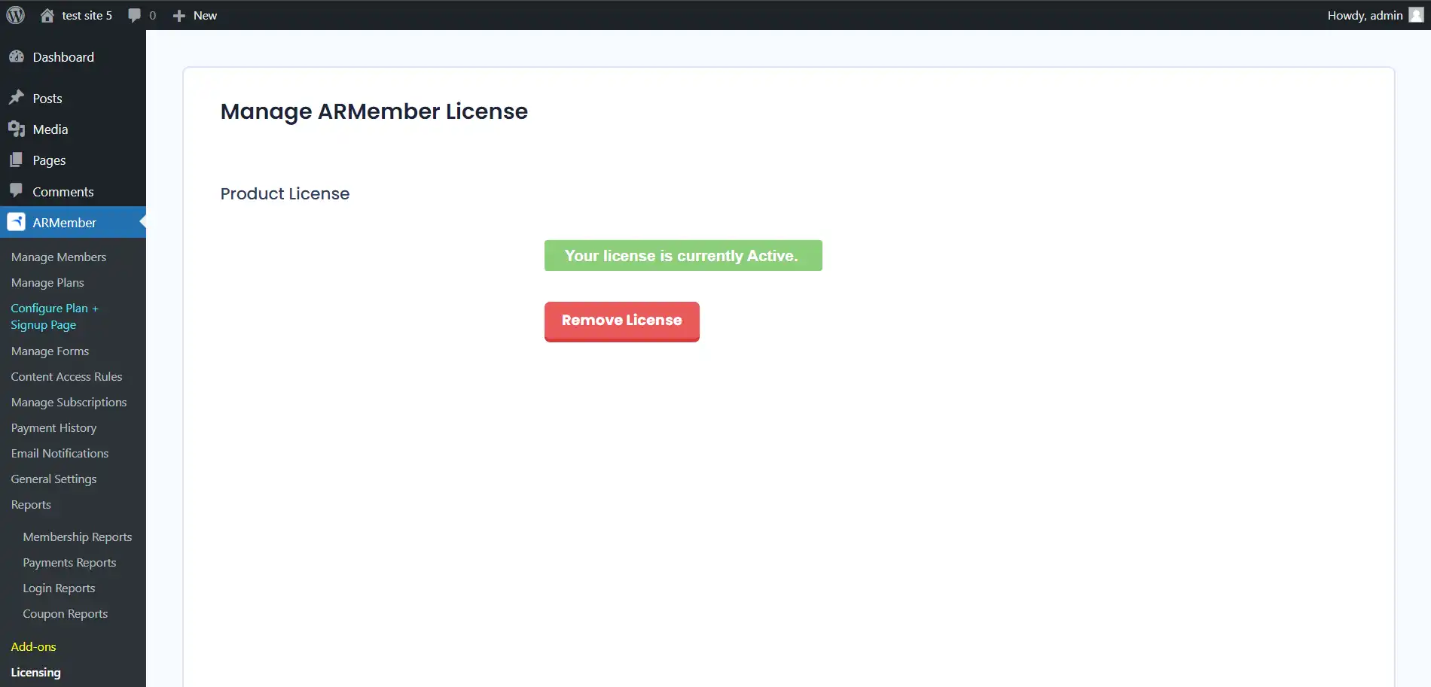Image resolution: width=1431 pixels, height=687 pixels.
Task: Open Manage Members
Action: [x=59, y=257]
